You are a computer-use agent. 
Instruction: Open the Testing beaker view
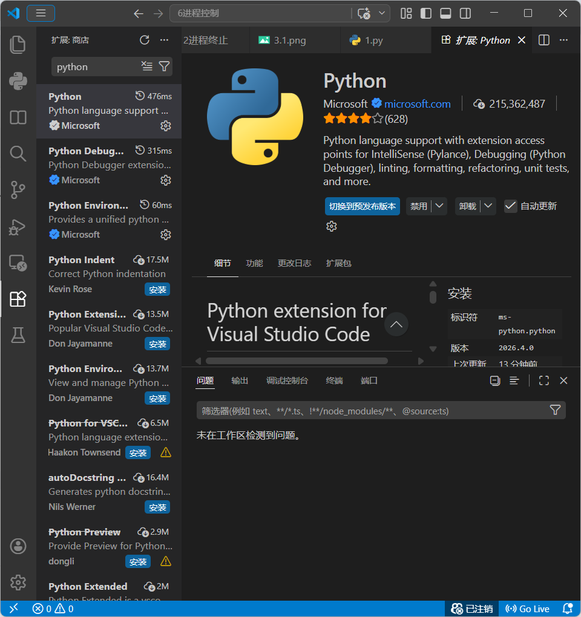coord(18,335)
